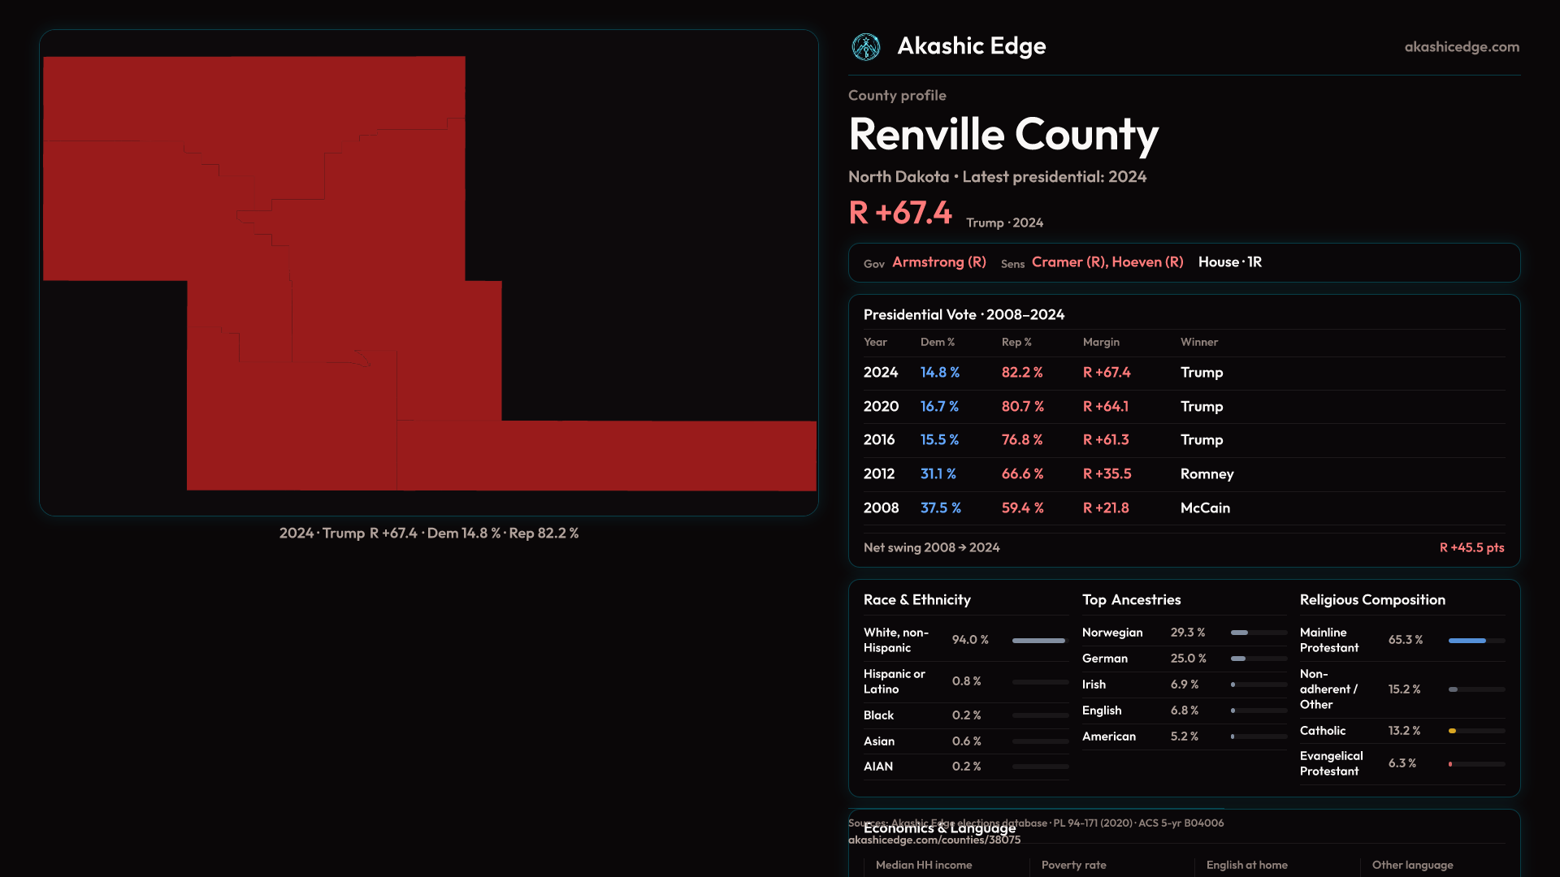This screenshot has width=1560, height=877.
Task: Click the Median HH income field
Action: pos(923,866)
